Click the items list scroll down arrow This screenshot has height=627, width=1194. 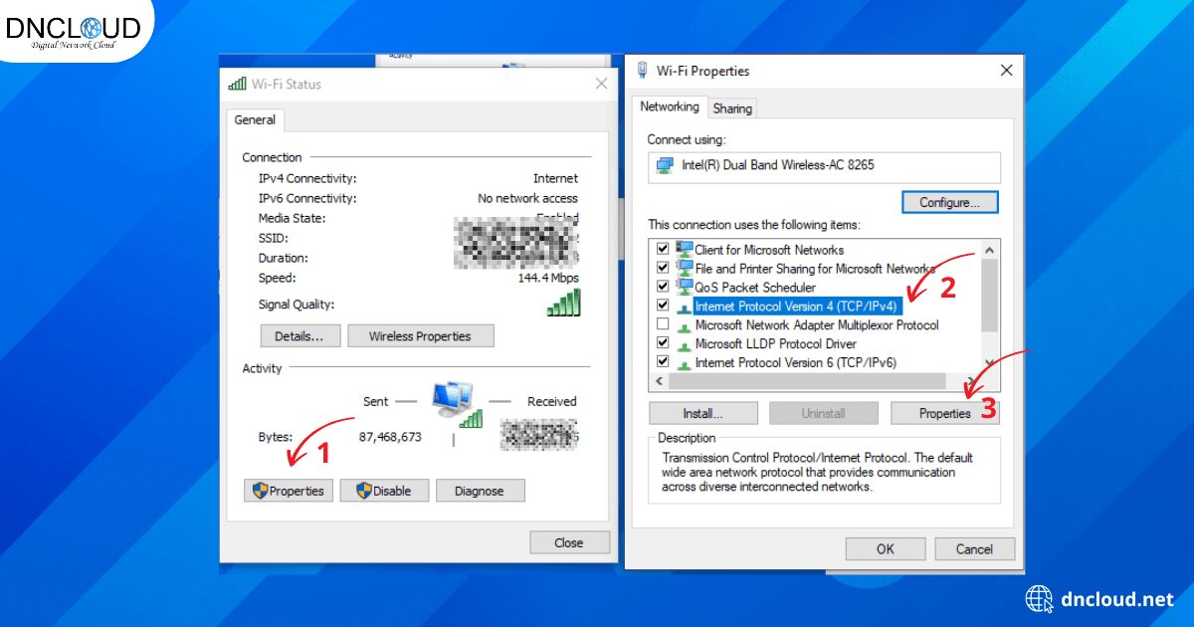point(989,363)
